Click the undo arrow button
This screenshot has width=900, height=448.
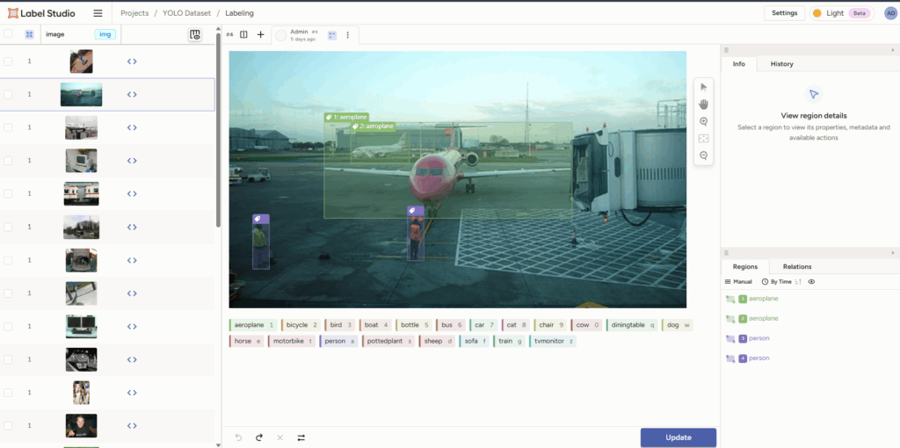[x=239, y=437]
